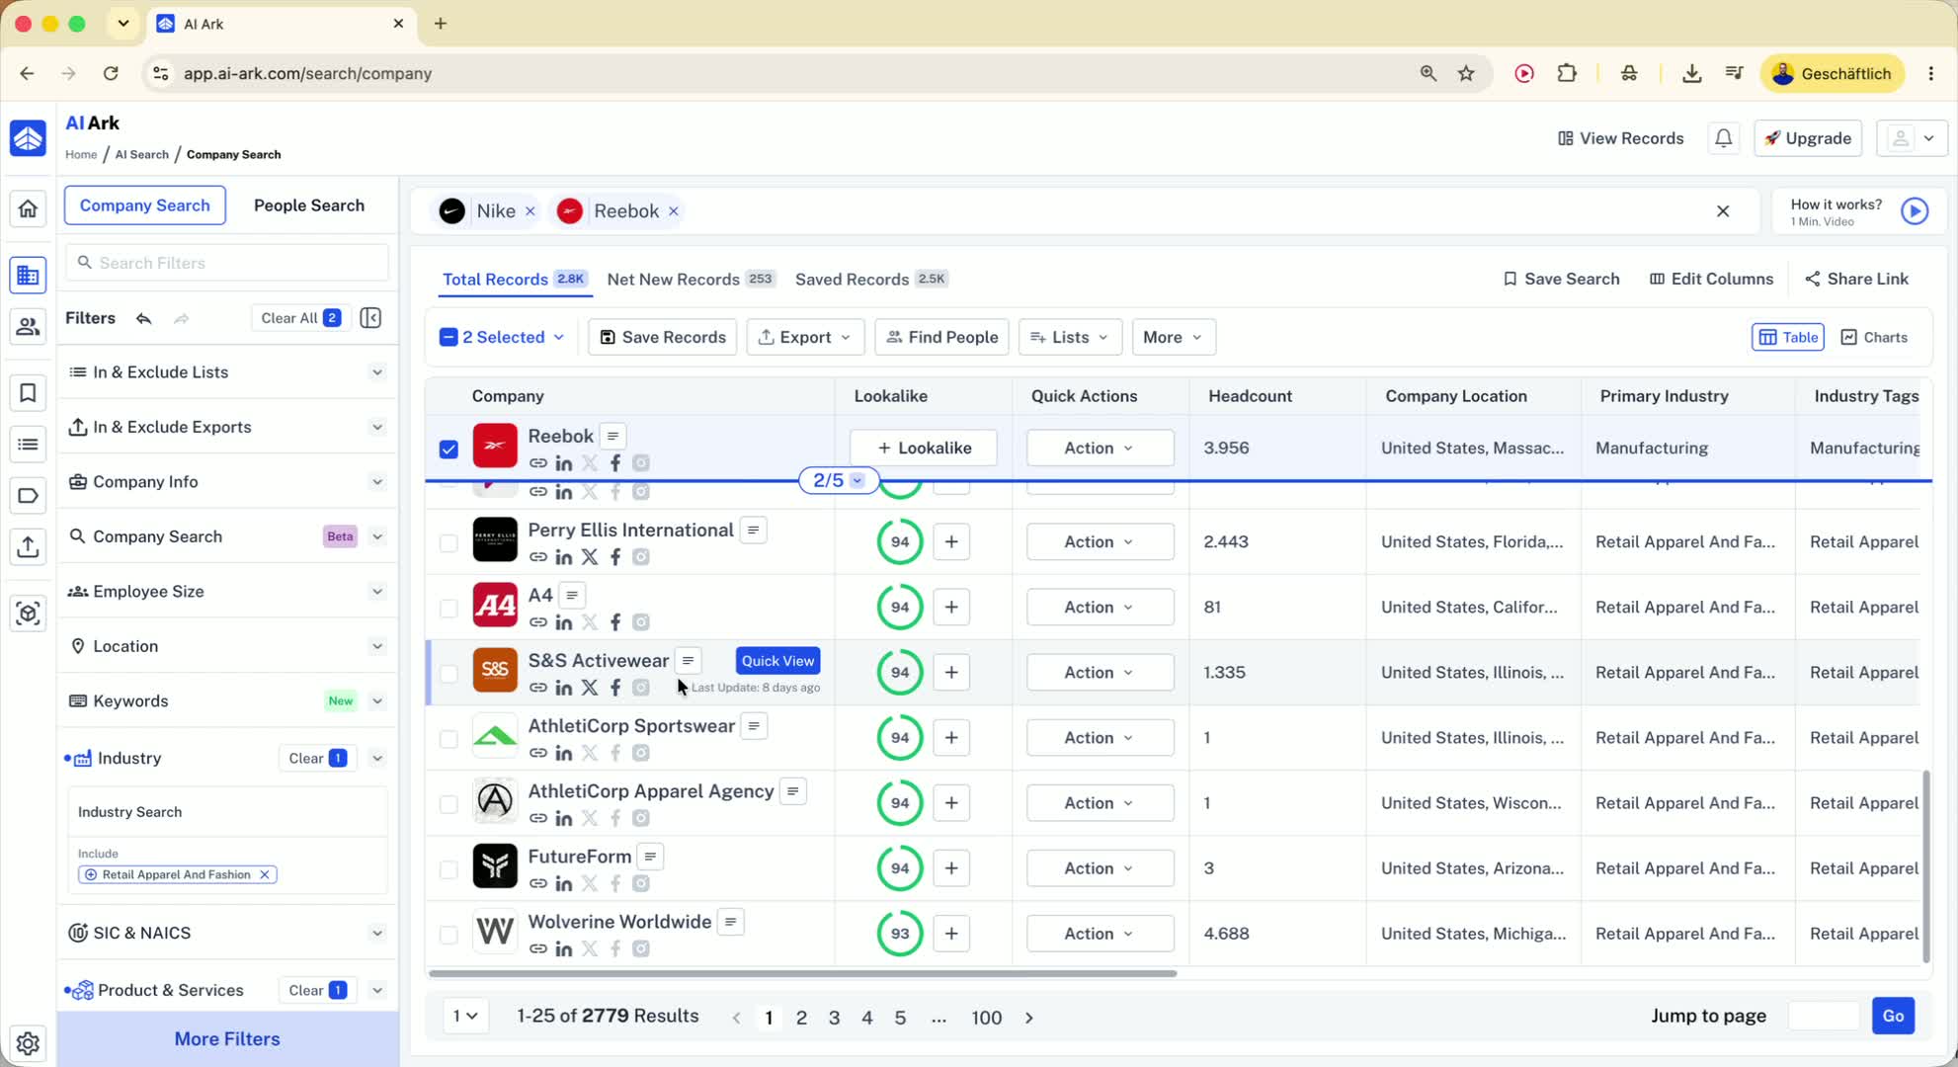Click the Save Records button
The image size is (1958, 1067).
coord(663,337)
